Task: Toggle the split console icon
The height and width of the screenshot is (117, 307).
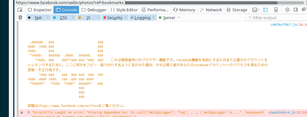Action: pyautogui.click(x=265, y=10)
